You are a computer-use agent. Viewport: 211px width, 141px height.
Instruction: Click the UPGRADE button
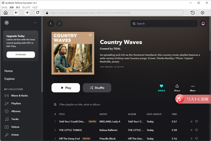[x=21, y=55]
